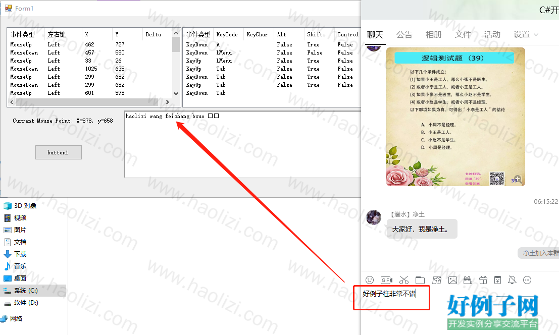This screenshot has width=559, height=335.
Task: Click the collage cards icon in chat toolbar
Action: 437,280
